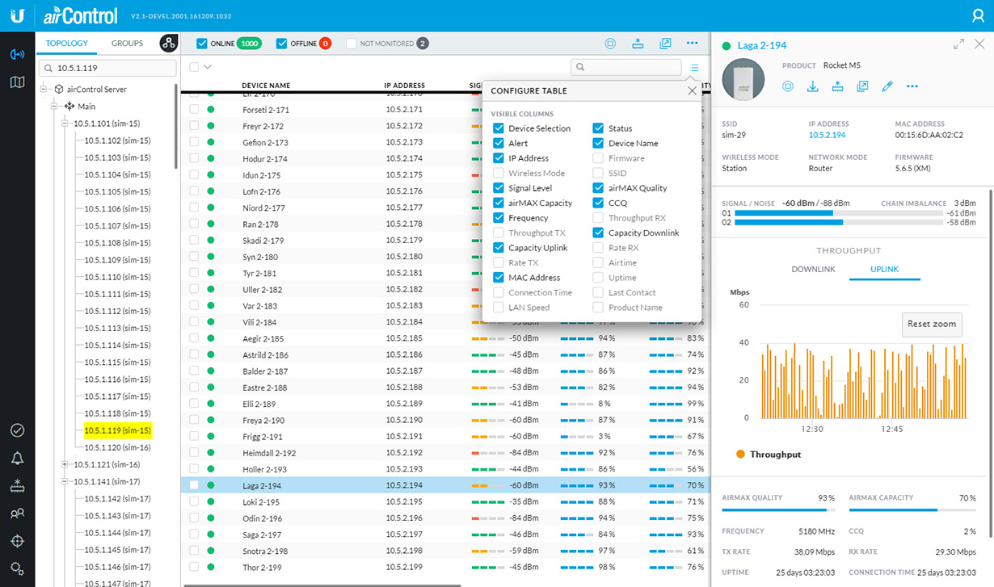Open the user account menu icon
The width and height of the screenshot is (994, 587).
(977, 15)
